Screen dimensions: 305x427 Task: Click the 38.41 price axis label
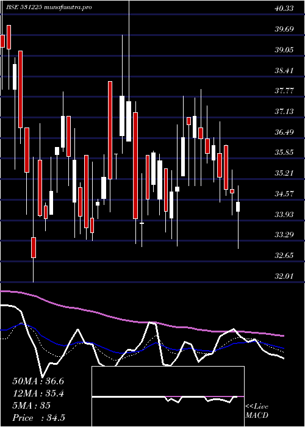coord(284,70)
